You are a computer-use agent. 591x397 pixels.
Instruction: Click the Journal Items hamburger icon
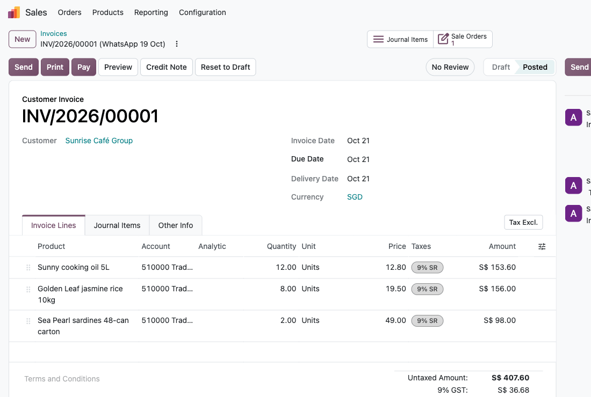378,39
